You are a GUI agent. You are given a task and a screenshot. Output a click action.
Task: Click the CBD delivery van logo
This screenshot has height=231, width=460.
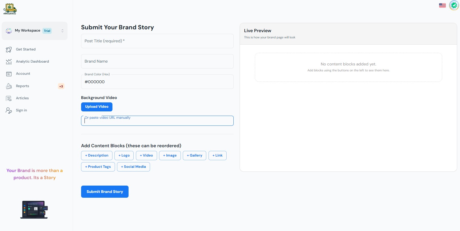10,9
